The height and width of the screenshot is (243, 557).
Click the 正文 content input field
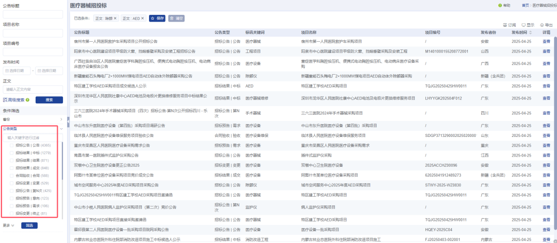point(33,89)
